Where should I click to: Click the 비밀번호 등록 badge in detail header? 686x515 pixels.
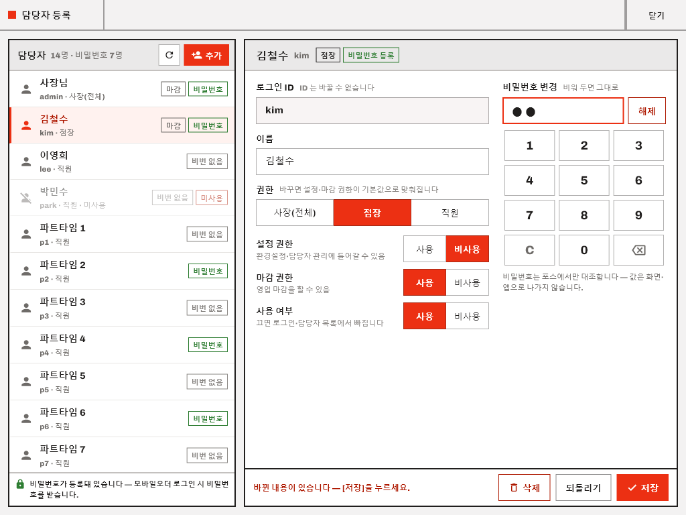pyautogui.click(x=371, y=55)
